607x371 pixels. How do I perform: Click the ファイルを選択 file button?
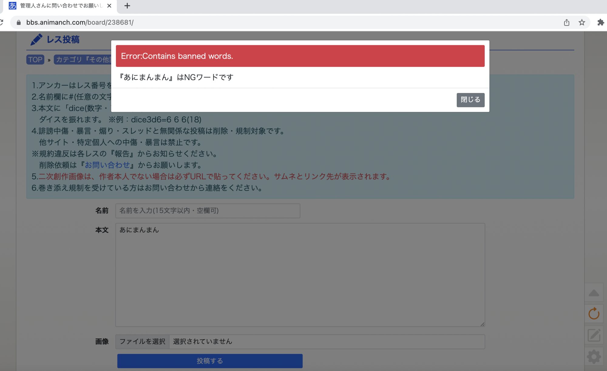[x=142, y=342]
